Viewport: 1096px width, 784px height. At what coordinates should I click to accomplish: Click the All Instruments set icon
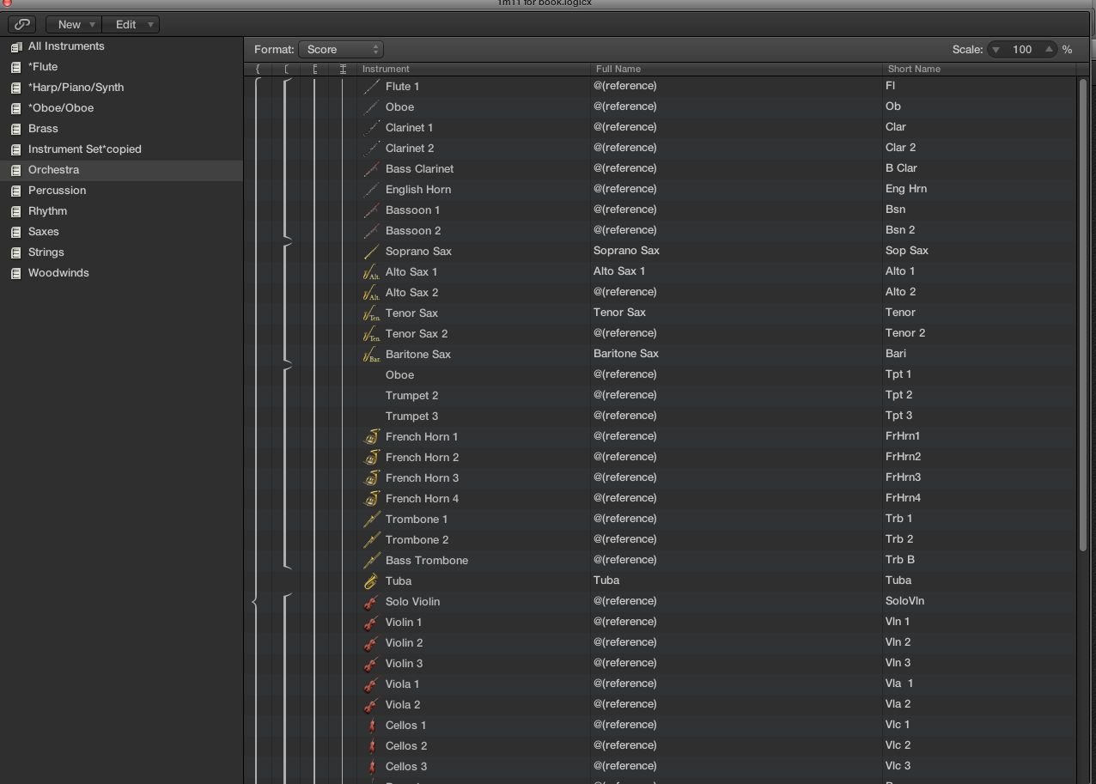15,46
